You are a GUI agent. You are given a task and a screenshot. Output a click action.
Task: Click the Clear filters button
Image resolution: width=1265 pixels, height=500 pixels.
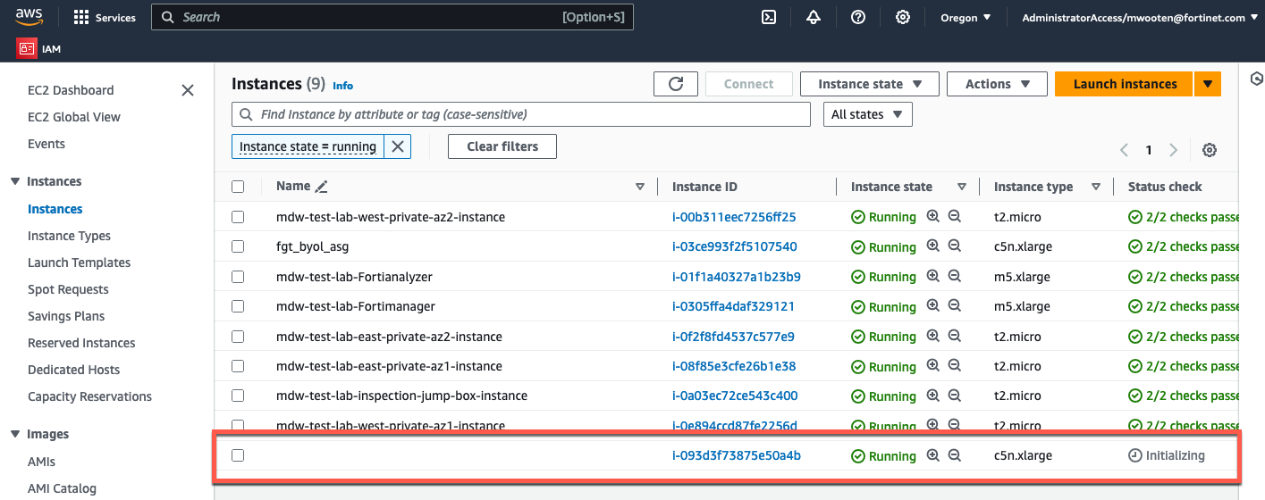coord(502,146)
